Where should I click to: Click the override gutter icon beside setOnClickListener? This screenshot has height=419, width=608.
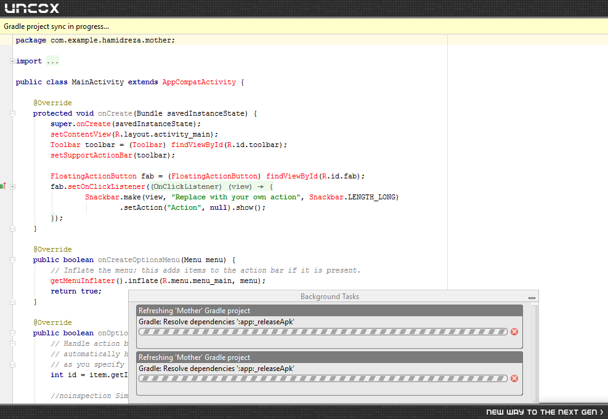[x=2, y=186]
